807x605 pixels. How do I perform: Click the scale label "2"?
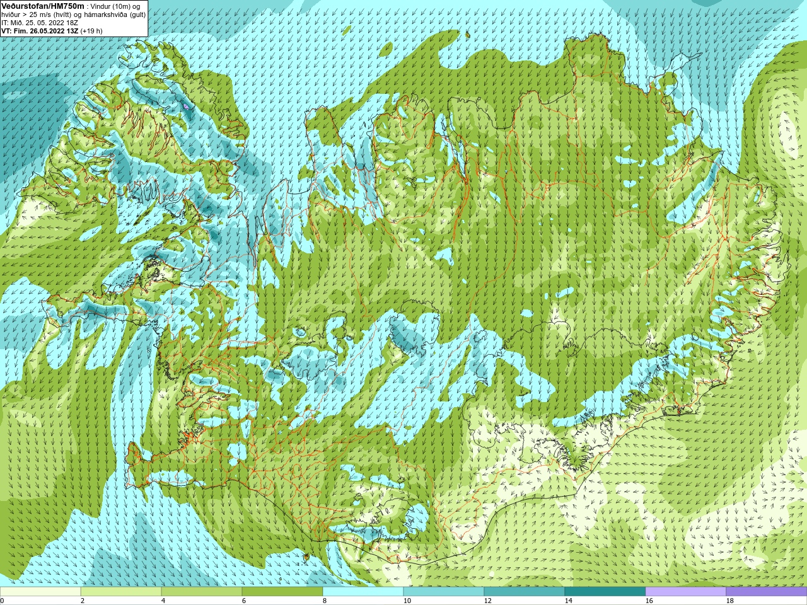(x=83, y=601)
